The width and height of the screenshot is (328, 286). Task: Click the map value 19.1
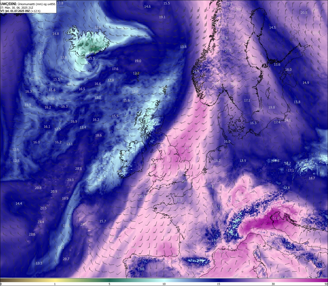[x=162, y=17]
